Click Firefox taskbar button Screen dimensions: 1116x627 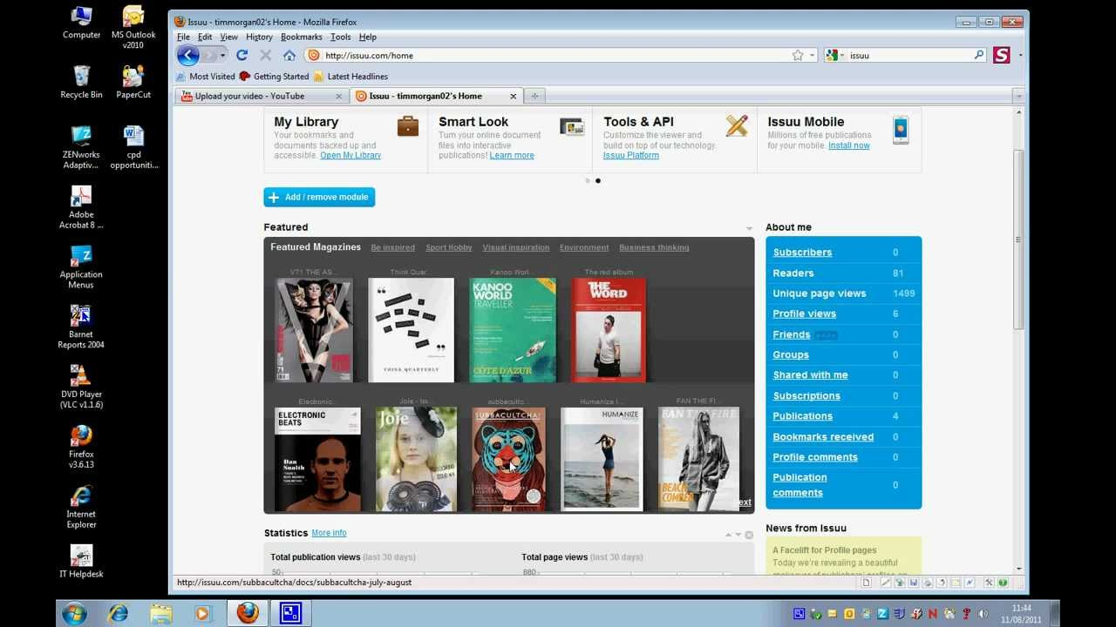point(248,613)
